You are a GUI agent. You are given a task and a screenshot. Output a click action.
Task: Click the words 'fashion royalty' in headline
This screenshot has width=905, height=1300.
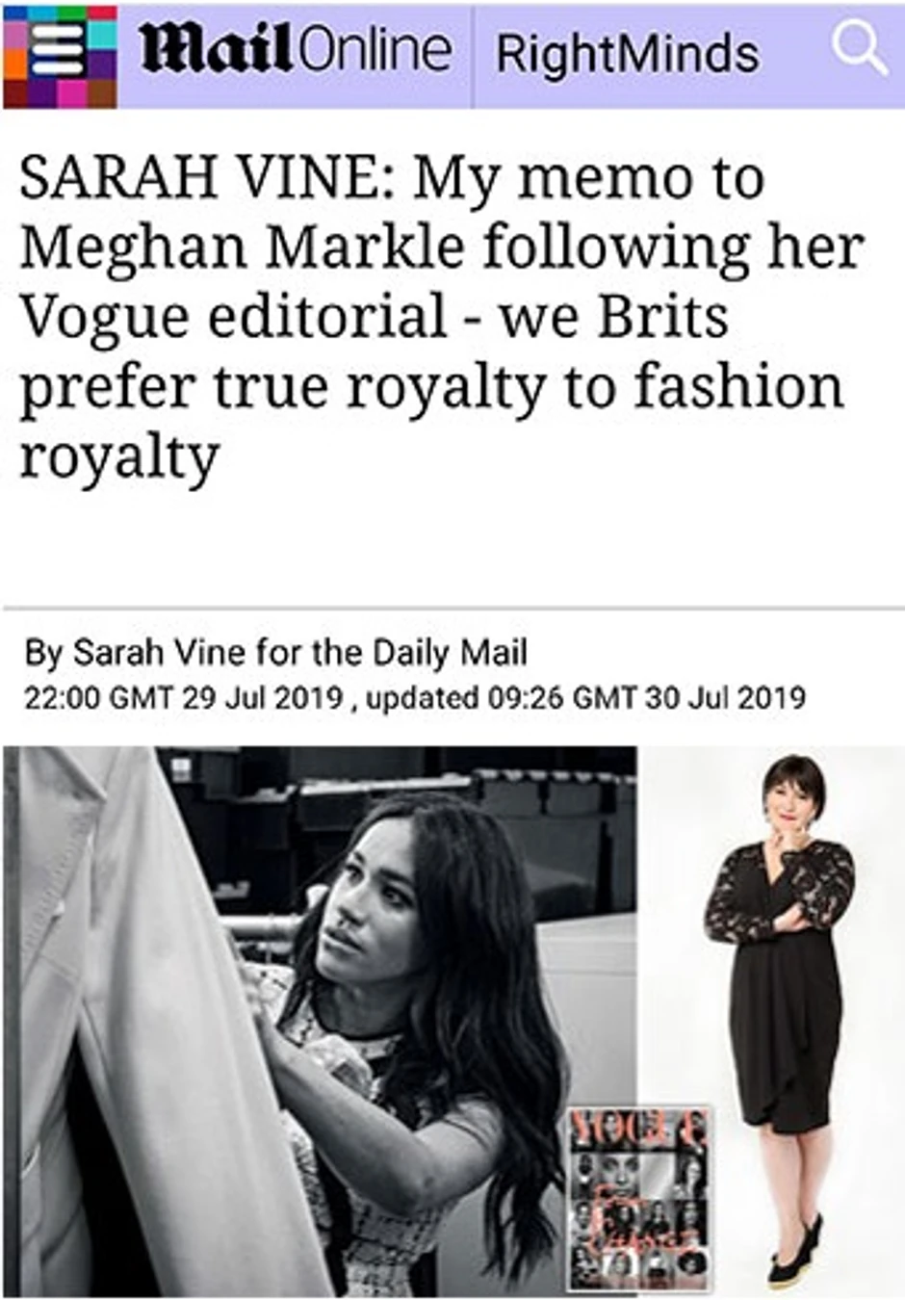point(737,386)
